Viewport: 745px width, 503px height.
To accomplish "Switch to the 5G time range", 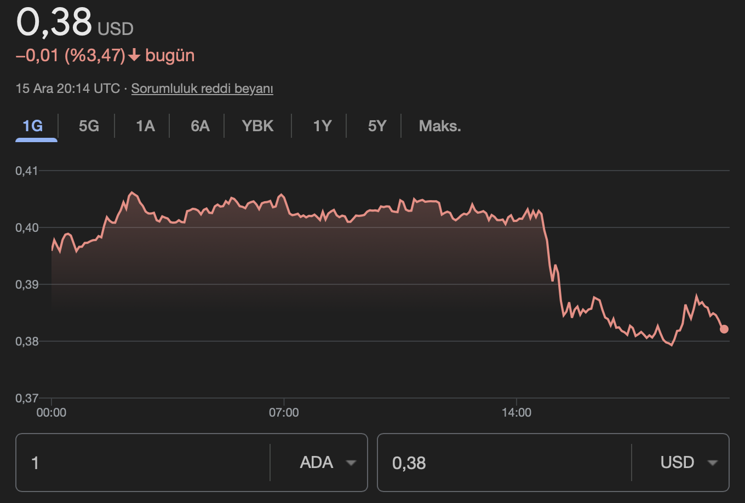I will 89,126.
